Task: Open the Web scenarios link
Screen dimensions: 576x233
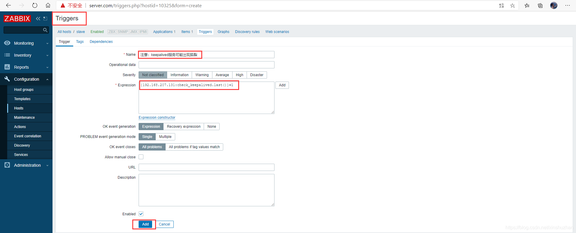Action: pyautogui.click(x=277, y=32)
